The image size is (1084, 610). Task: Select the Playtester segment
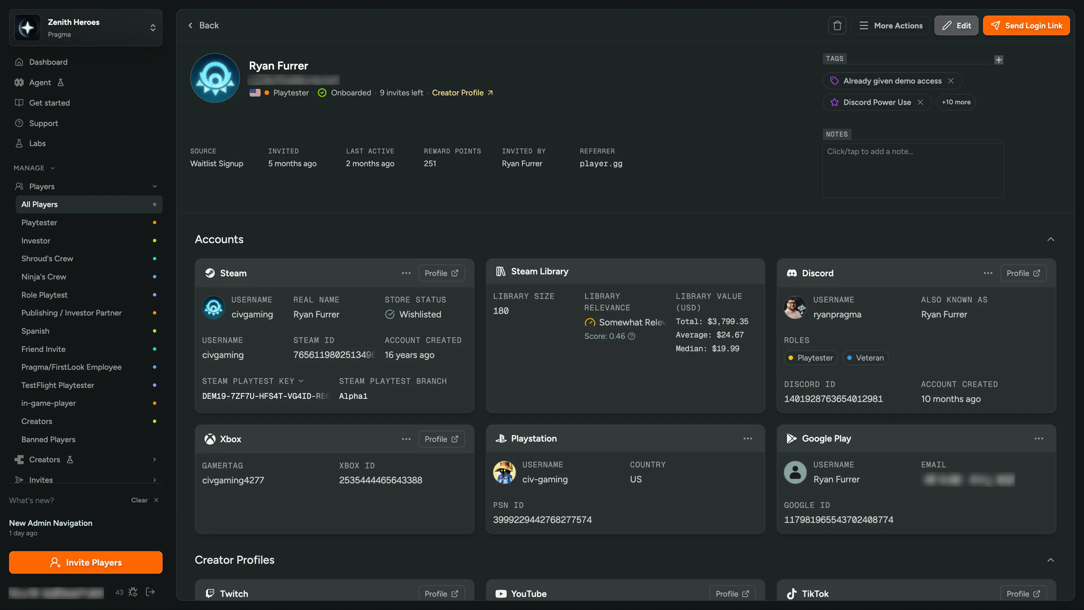tap(89, 222)
